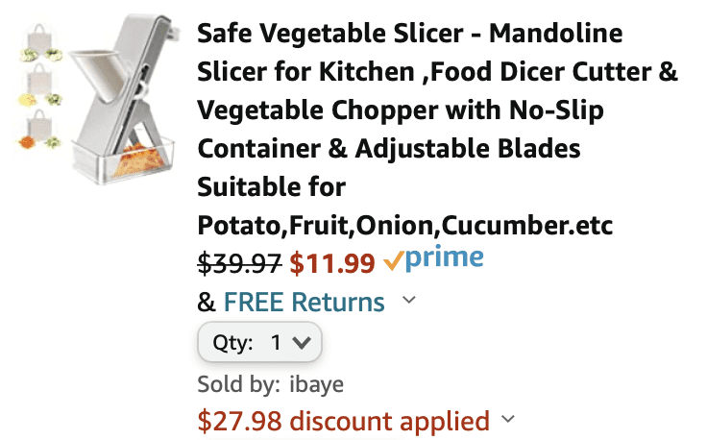Click the bottom carrot bag image in thumbnail
The height and width of the screenshot is (440, 707).
[x=39, y=130]
